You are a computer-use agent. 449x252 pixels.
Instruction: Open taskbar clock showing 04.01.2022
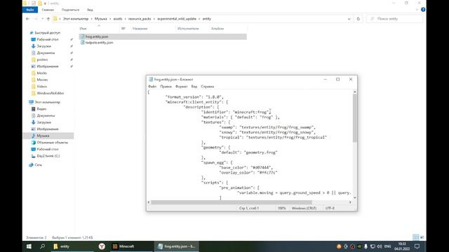point(402,246)
